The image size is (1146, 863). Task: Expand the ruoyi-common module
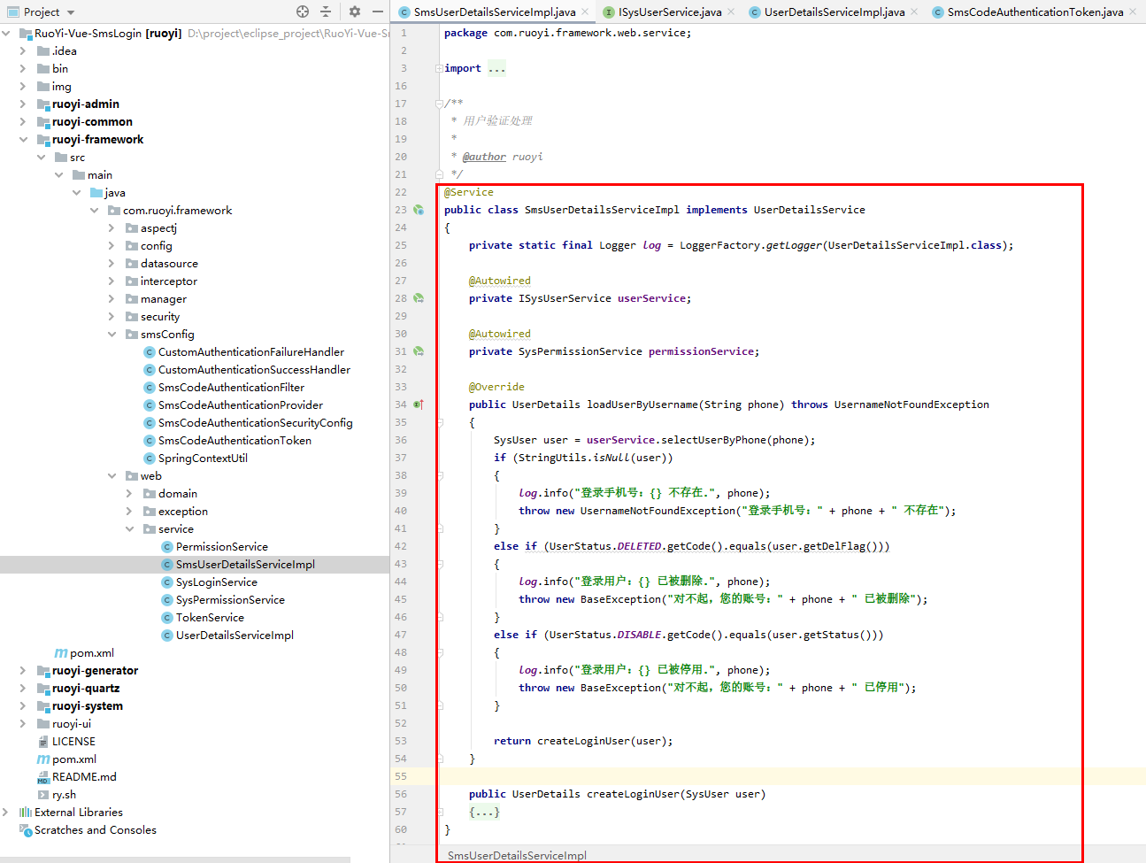point(23,122)
